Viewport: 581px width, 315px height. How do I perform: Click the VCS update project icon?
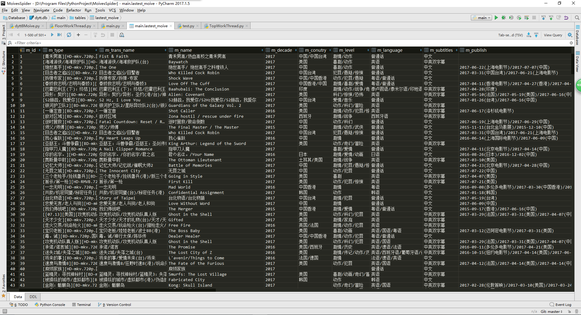point(543,18)
